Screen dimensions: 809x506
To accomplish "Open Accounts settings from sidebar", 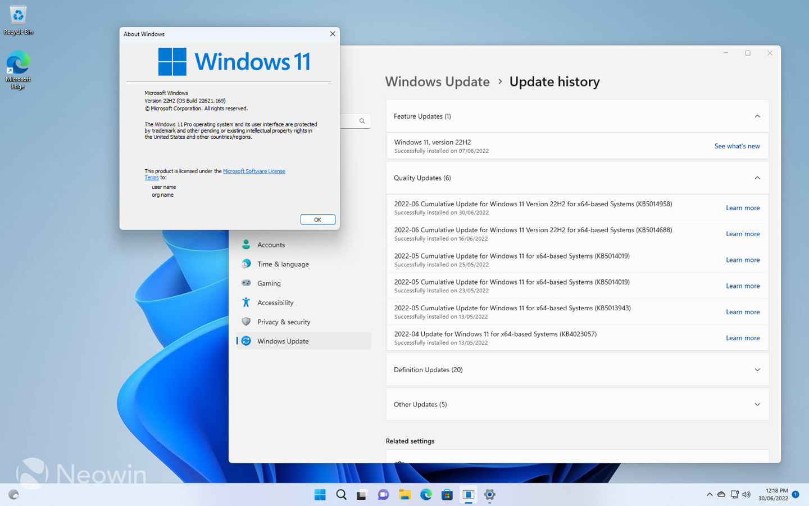I will (270, 245).
